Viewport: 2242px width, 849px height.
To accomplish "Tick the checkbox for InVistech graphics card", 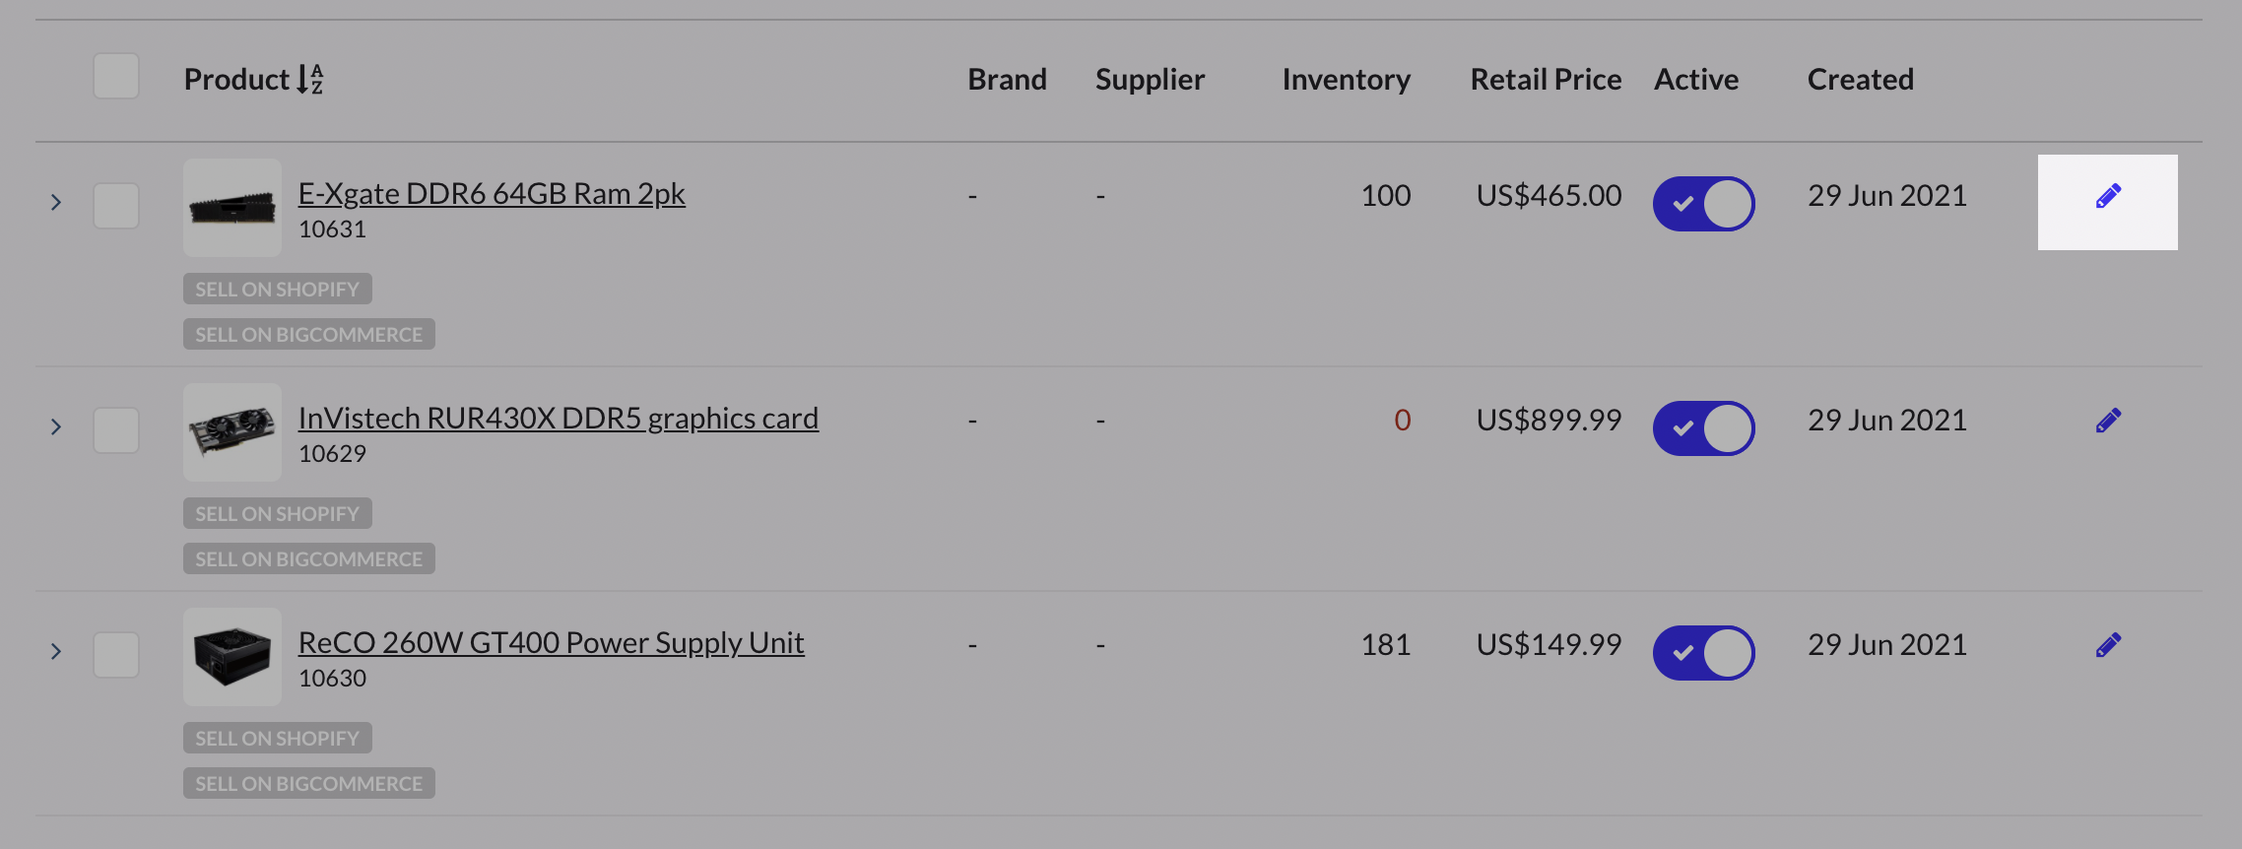I will point(116,430).
